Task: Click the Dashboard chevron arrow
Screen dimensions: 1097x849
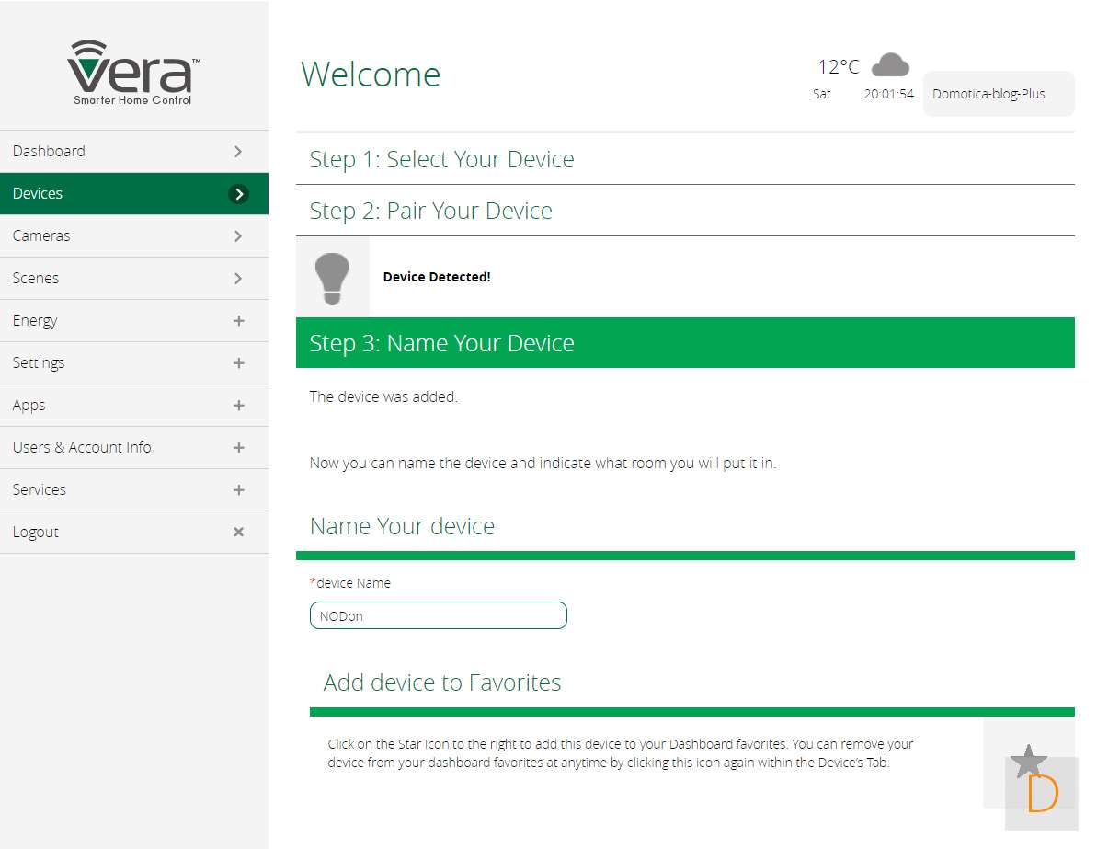Action: tap(238, 152)
